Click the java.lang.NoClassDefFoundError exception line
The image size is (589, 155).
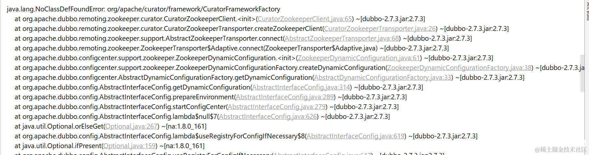(143, 9)
